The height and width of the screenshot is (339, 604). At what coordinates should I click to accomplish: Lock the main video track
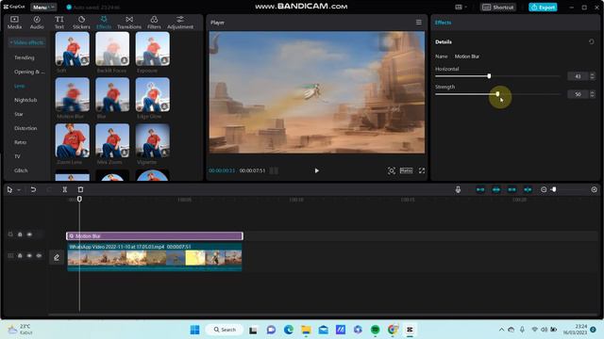pos(20,255)
